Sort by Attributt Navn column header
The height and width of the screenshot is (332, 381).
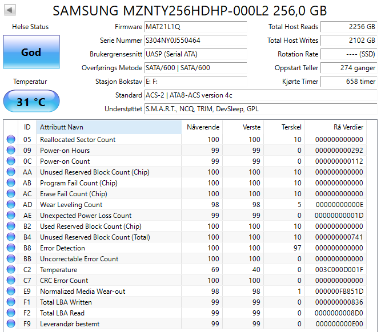pos(109,127)
